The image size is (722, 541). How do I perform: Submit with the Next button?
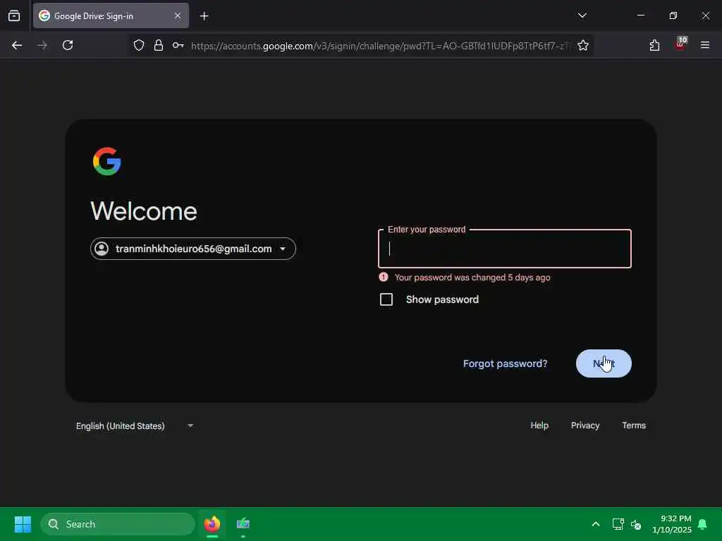point(604,363)
